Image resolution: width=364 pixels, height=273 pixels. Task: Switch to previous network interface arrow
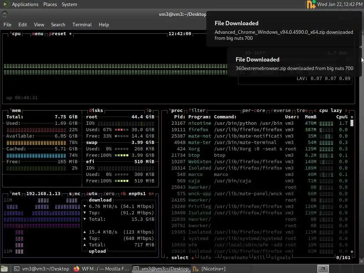(123, 194)
